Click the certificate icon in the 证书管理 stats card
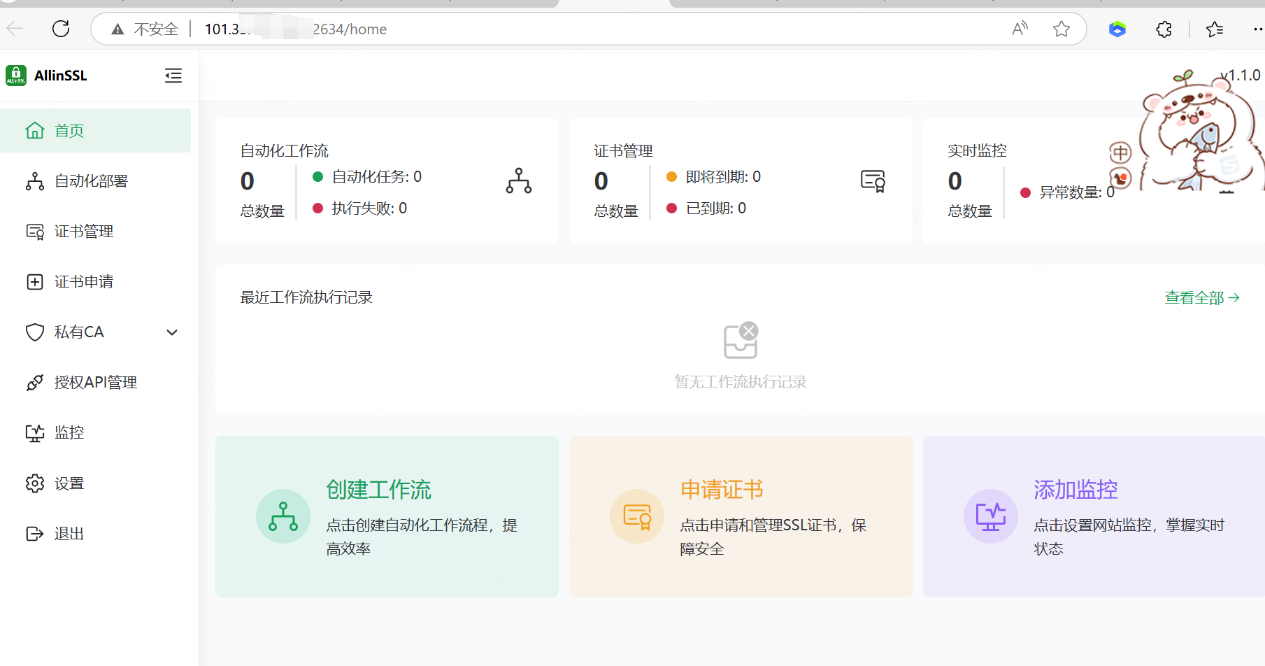Image resolution: width=1265 pixels, height=666 pixels. click(873, 180)
